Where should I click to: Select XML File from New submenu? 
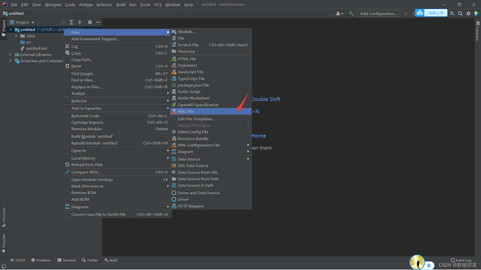186,111
